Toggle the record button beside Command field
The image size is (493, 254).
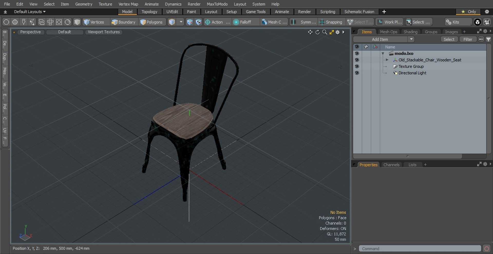pos(486,249)
